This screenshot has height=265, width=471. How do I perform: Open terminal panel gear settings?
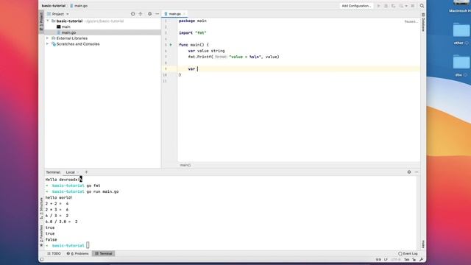[409, 172]
